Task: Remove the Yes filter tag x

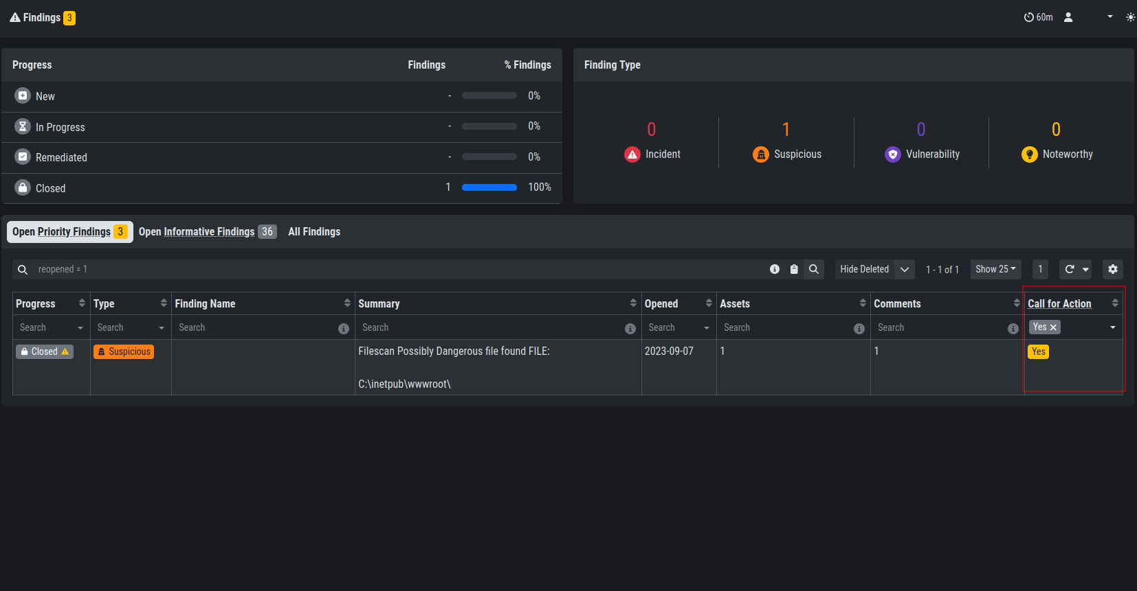Action: click(x=1053, y=327)
